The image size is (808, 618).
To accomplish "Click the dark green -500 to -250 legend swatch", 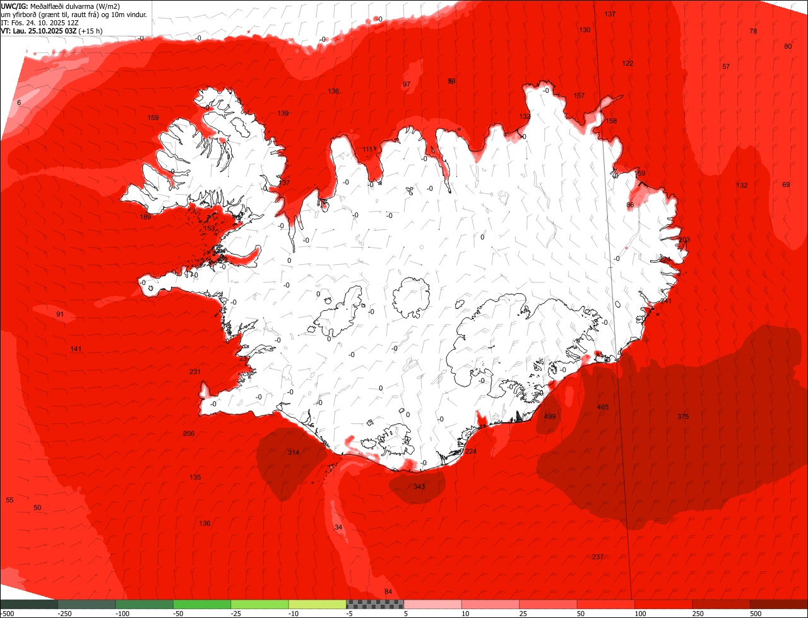I will coord(29,605).
